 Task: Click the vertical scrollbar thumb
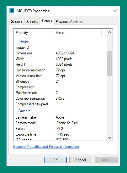click(109, 63)
